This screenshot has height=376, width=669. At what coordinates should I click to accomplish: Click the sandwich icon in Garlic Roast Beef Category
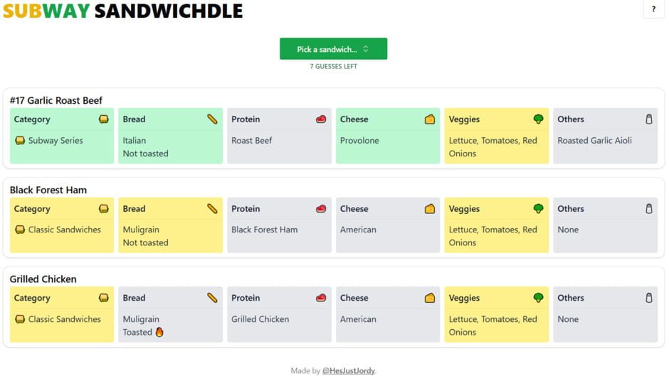coord(104,119)
